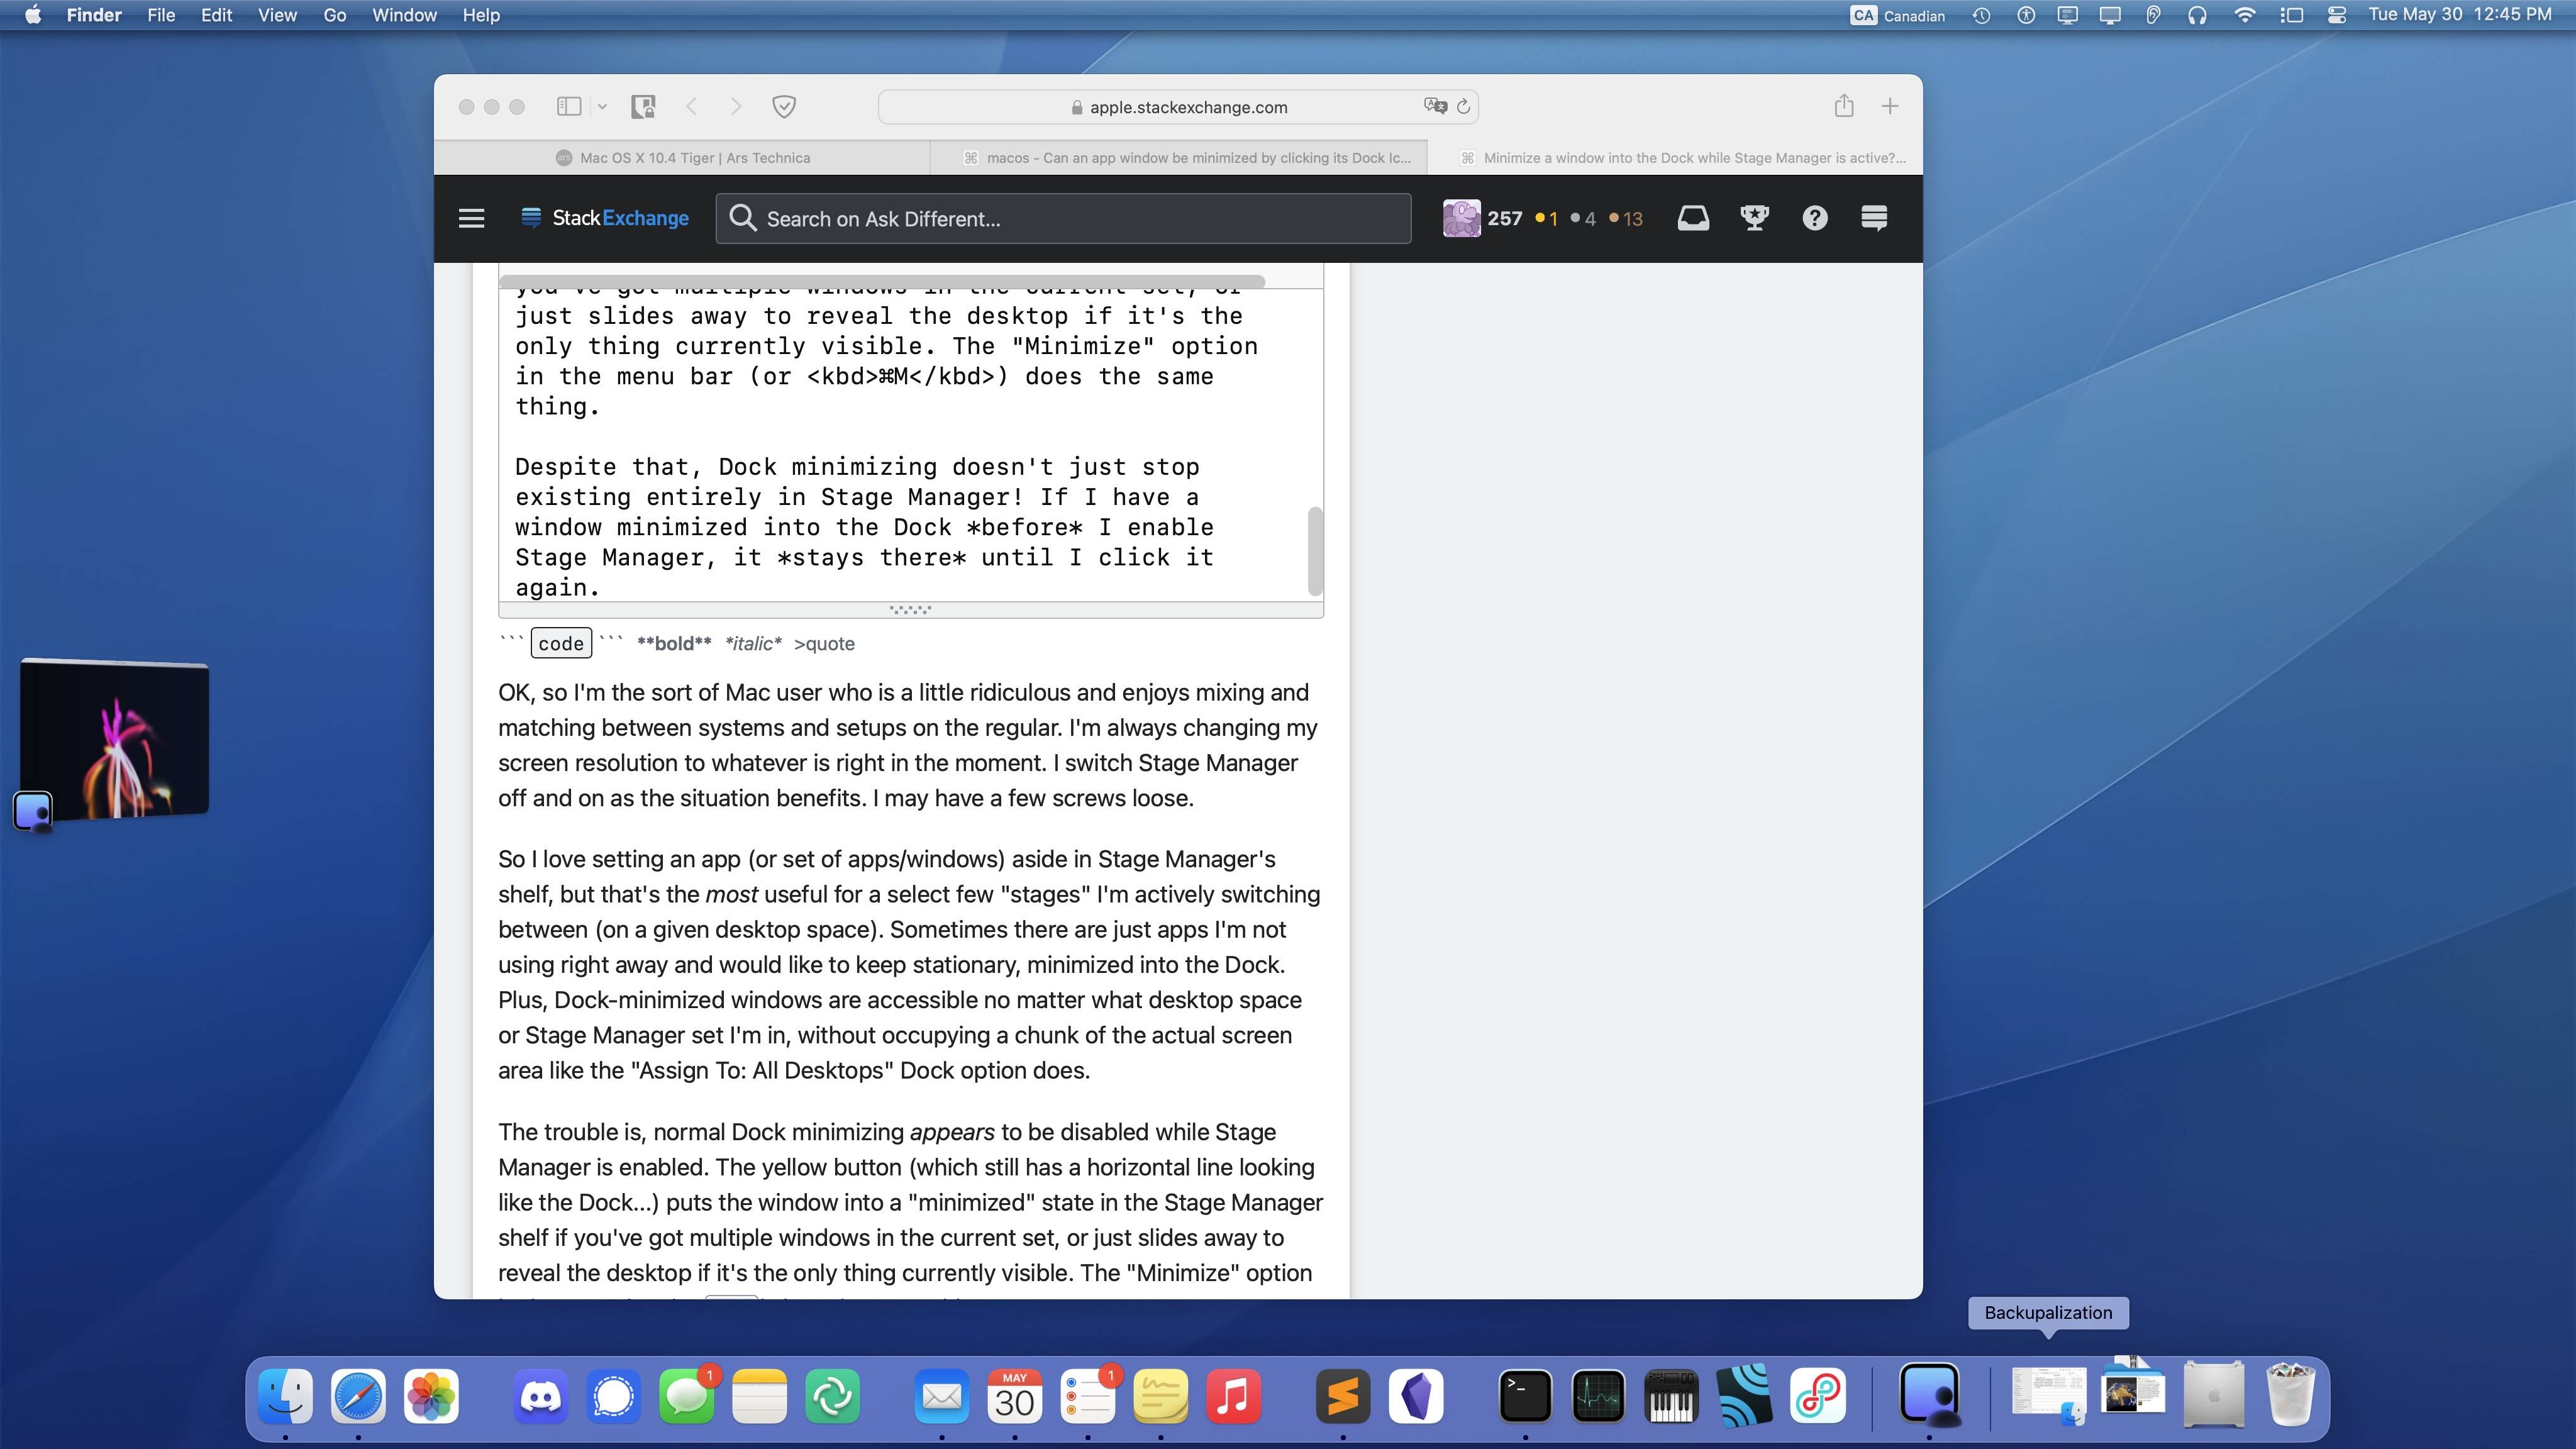
Task: Open the Help menu
Action: pos(481,15)
